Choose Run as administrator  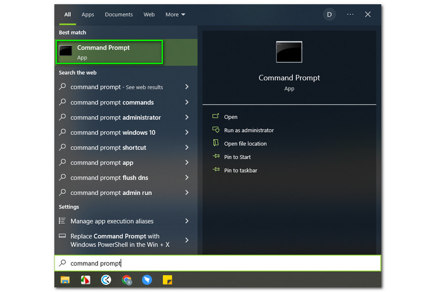tap(249, 130)
